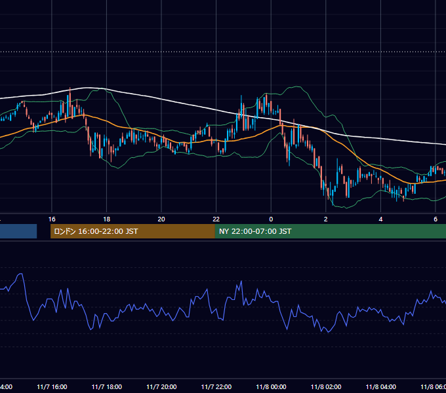Screen dimensions: 446x393
Task: Click the 6 hour label on price chart axis
Action: point(436,219)
